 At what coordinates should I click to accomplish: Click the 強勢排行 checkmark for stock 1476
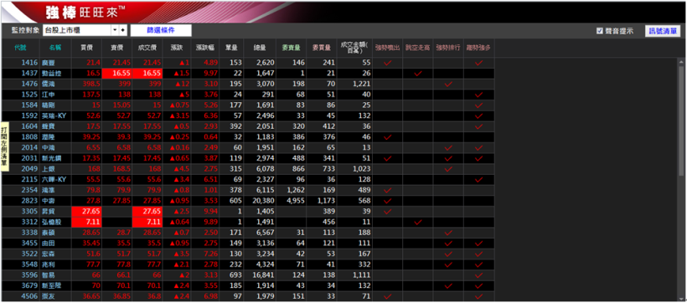tap(448, 84)
